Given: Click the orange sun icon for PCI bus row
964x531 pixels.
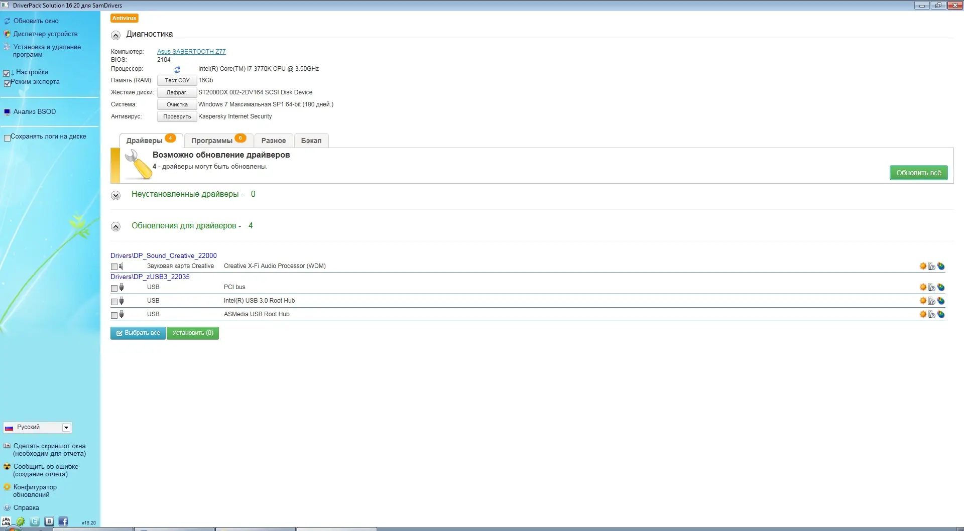Looking at the screenshot, I should click(x=923, y=287).
